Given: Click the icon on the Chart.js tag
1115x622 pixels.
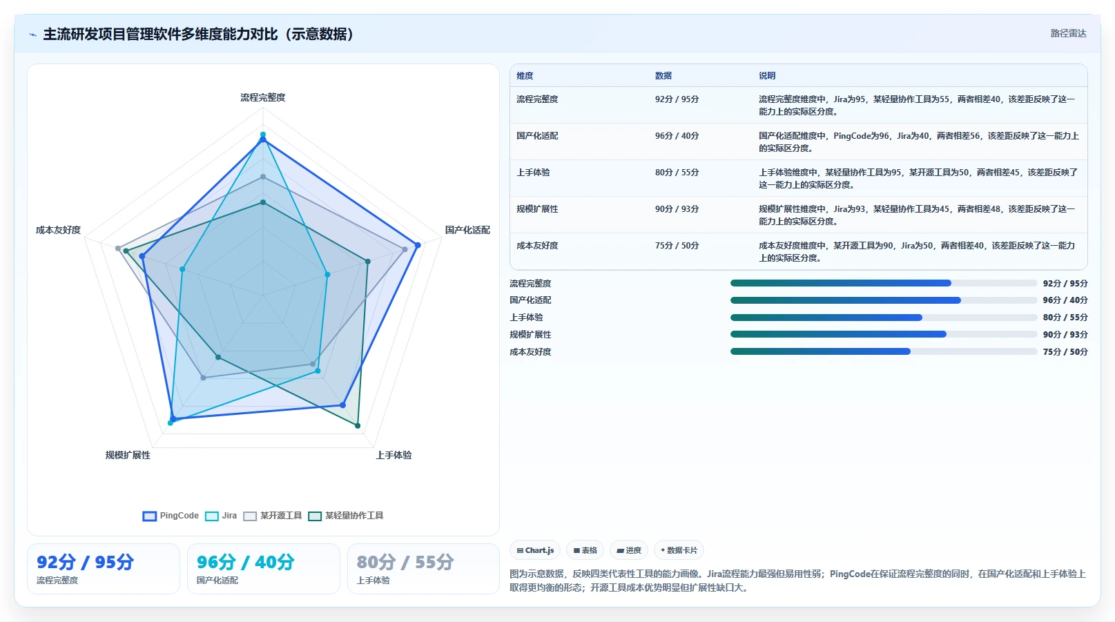Looking at the screenshot, I should (x=520, y=550).
